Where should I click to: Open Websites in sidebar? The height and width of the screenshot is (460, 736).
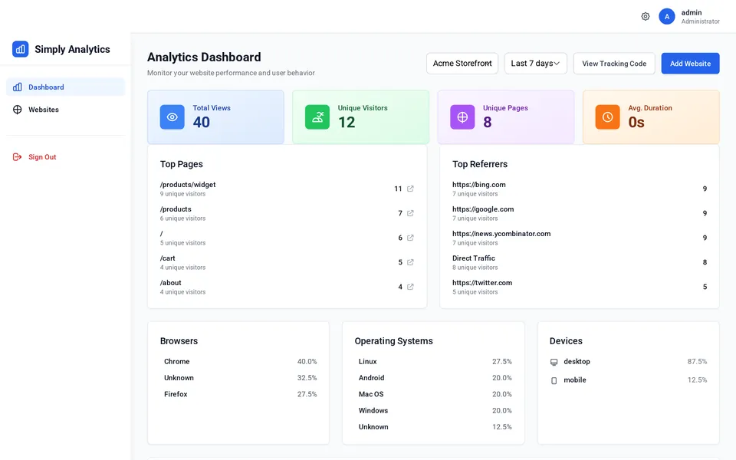click(66, 110)
